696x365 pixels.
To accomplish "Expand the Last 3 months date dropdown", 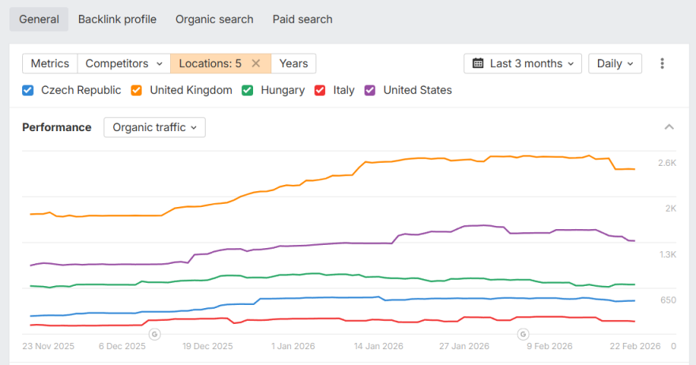I will [523, 64].
